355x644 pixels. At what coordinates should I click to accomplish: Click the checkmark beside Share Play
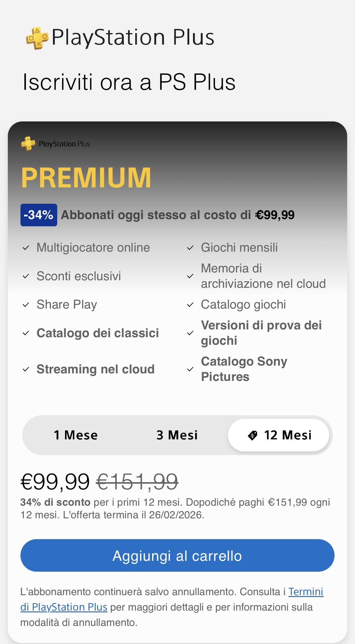click(x=26, y=305)
